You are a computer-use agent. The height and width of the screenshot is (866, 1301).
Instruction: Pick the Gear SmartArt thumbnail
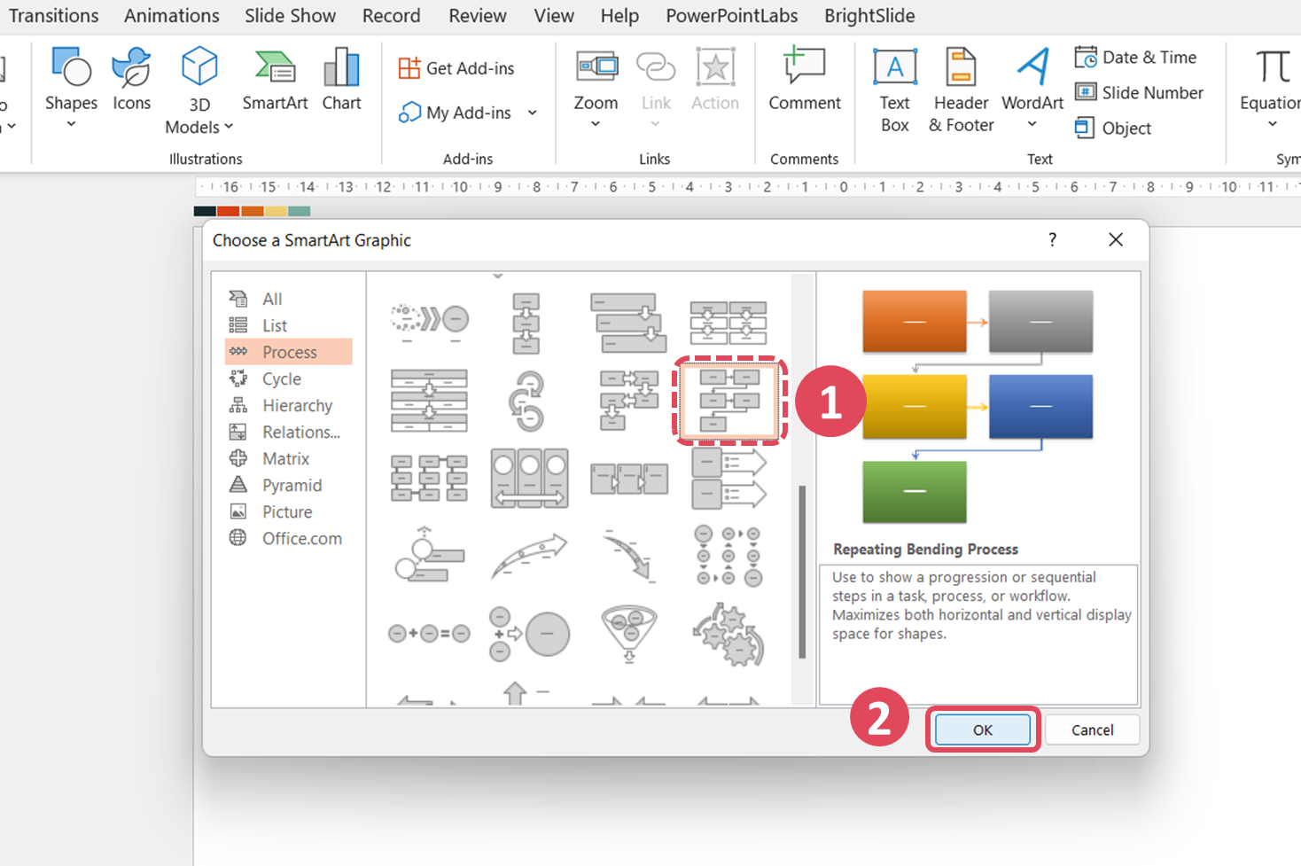coord(729,633)
